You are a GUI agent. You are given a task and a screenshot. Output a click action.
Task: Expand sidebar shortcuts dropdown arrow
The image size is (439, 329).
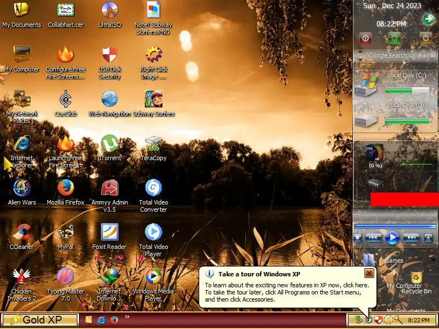tap(434, 260)
